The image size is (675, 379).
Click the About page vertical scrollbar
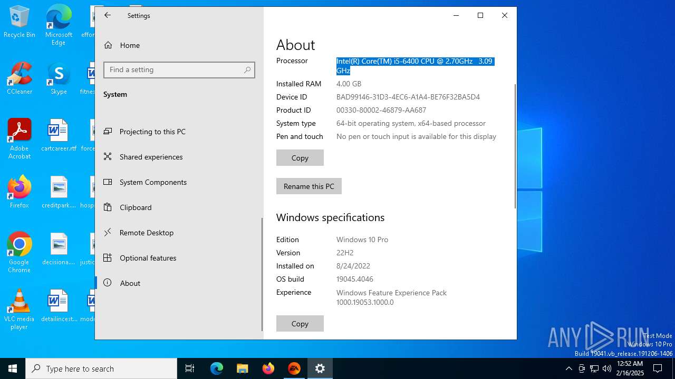coord(515,146)
